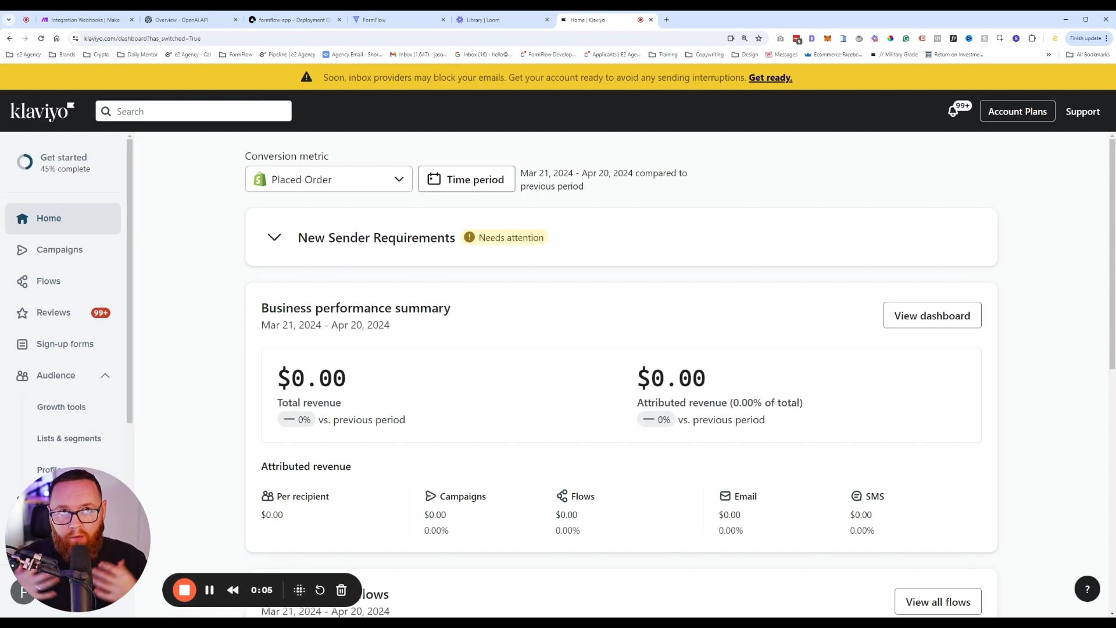Click View dashboard button

(x=932, y=315)
